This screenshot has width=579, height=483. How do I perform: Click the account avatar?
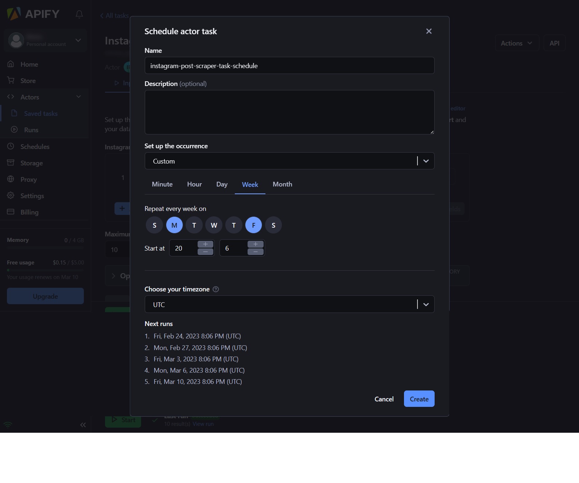(x=16, y=40)
